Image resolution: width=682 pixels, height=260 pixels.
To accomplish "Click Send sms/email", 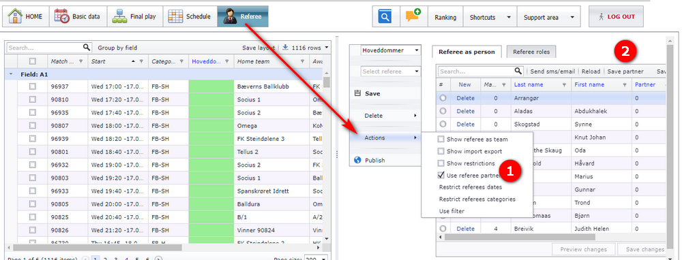I will (552, 71).
